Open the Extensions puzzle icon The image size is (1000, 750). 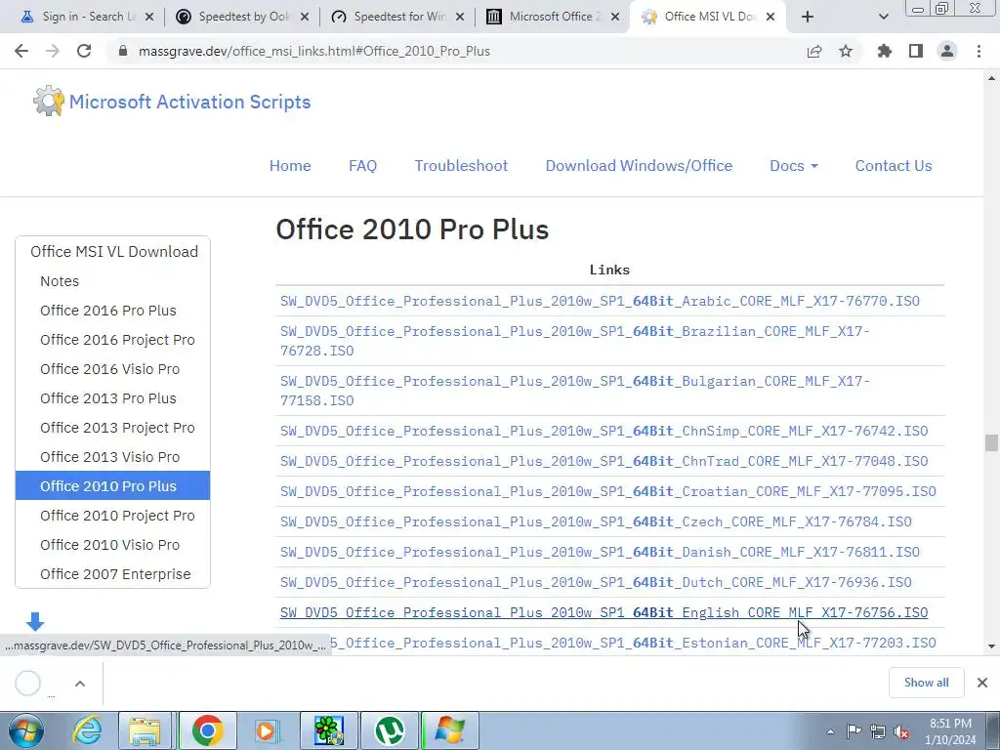point(885,51)
